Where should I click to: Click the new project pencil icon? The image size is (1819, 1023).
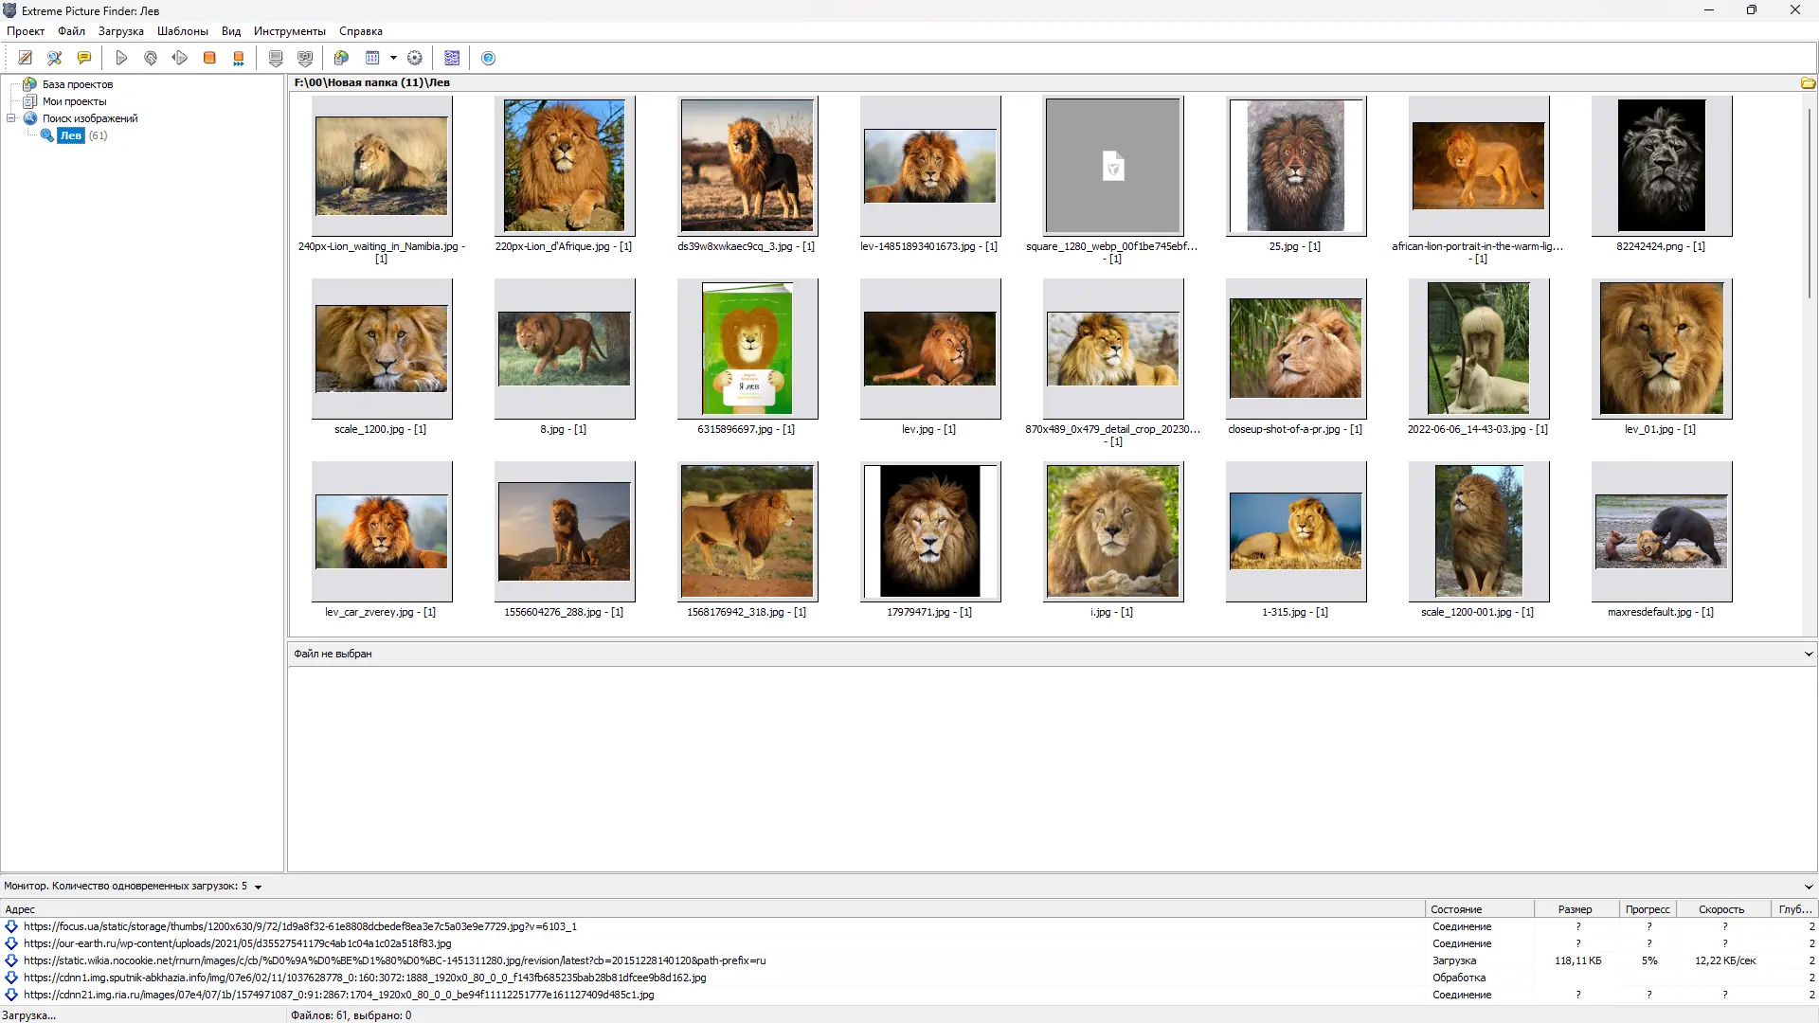26,58
